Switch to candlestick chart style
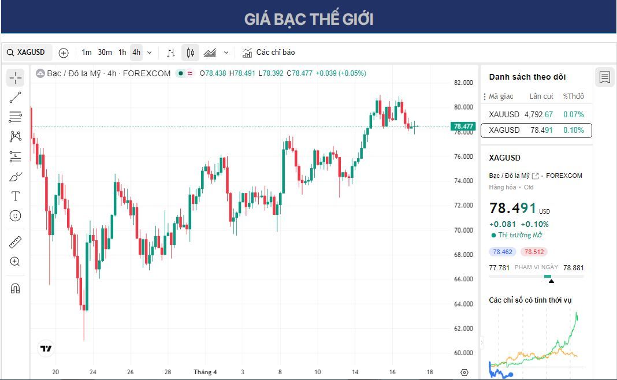 (x=191, y=53)
